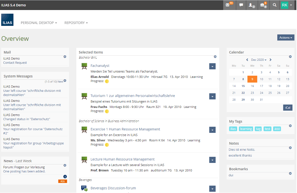297x193 pixels.
Task: Open the contacts icon in top bar
Action: pyautogui.click(x=251, y=5)
